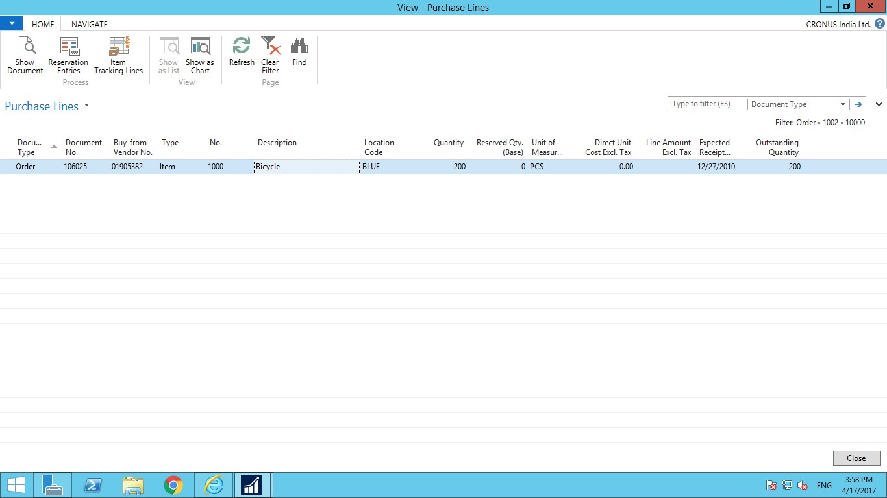Select the Bicycle description cell
Screen dimensions: 887x498
[x=306, y=167]
